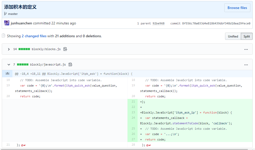This screenshot has width=255, height=150.
Task: Open Browse files
Action: pyautogui.click(x=237, y=8)
